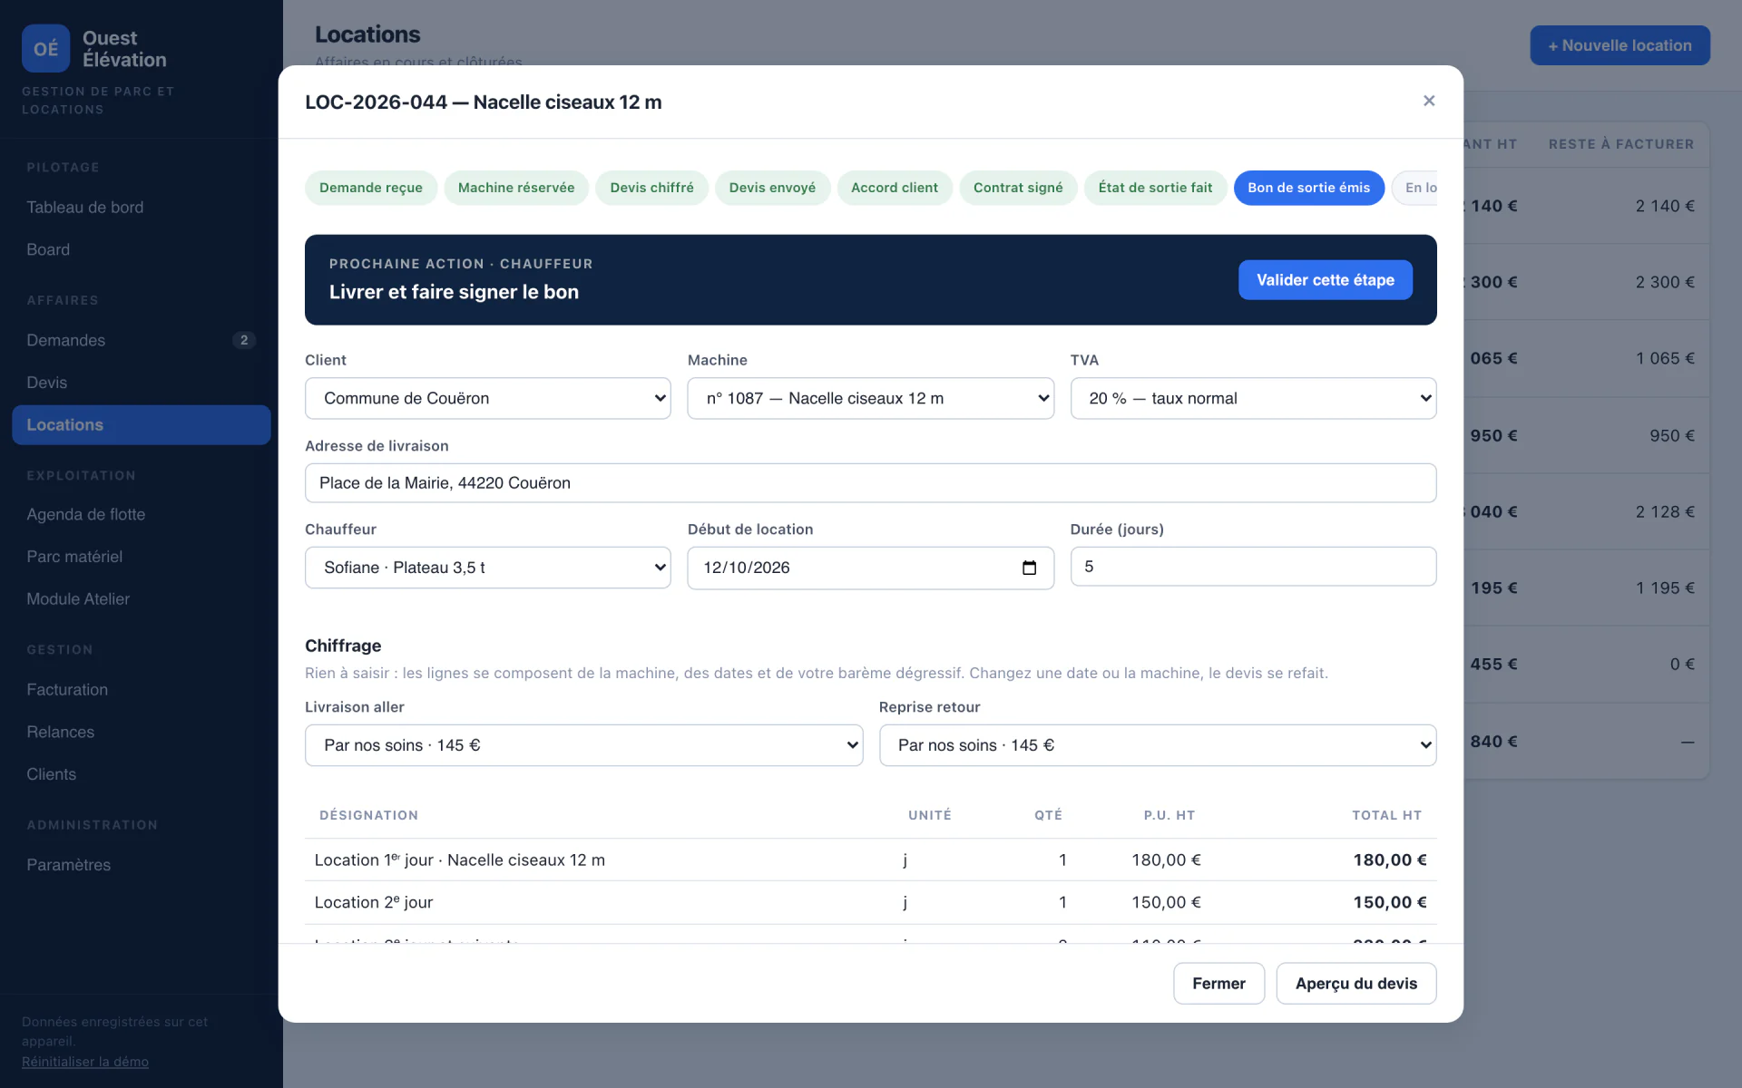1742x1088 pixels.
Task: Open the date picker calendar icon
Action: [x=1029, y=568]
